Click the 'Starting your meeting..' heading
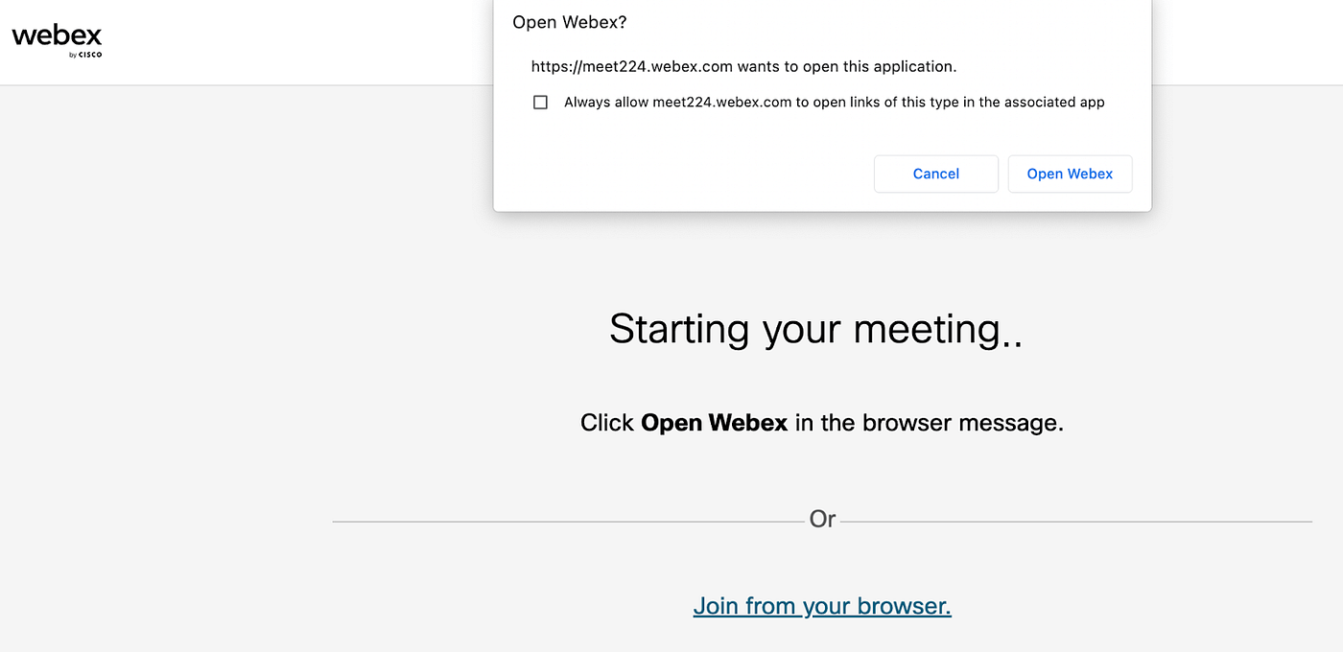The image size is (1343, 652). click(815, 329)
